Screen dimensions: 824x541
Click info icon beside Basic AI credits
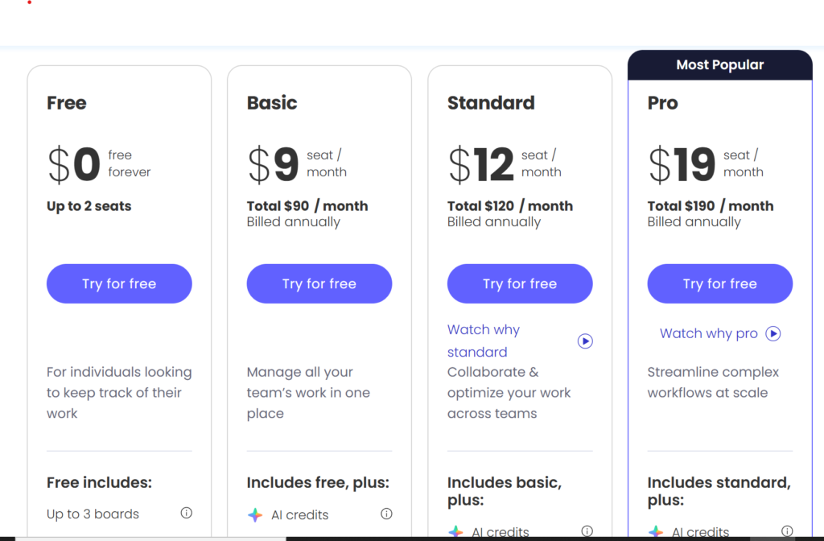click(x=386, y=514)
